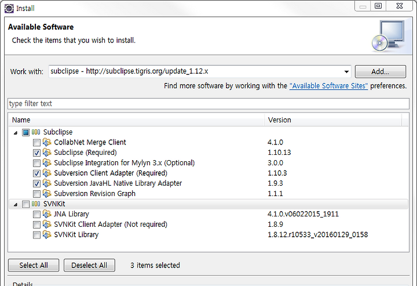
Task: Focus the type filter text field
Action: (x=209, y=104)
